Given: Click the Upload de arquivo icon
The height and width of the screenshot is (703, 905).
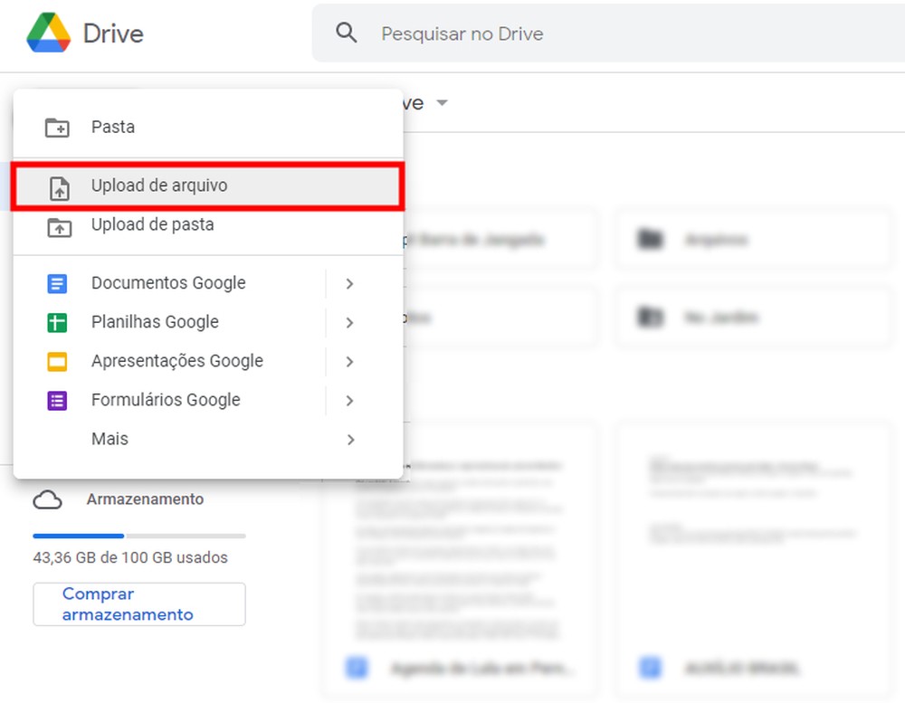Looking at the screenshot, I should click(x=58, y=186).
